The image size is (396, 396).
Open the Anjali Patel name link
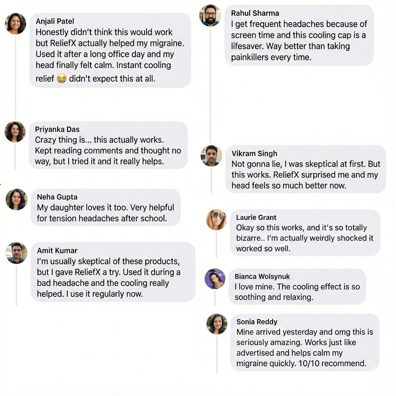point(55,21)
